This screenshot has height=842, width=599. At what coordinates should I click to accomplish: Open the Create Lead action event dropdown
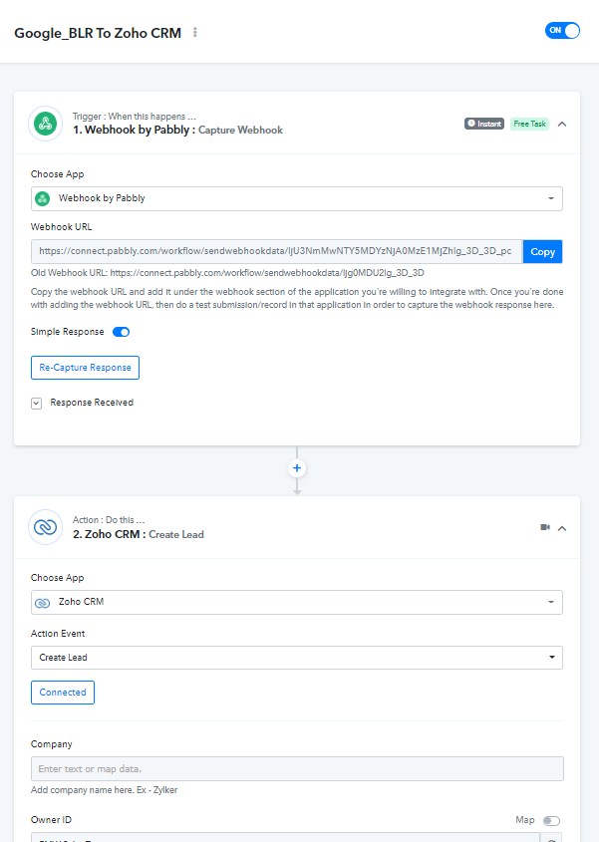pos(297,658)
